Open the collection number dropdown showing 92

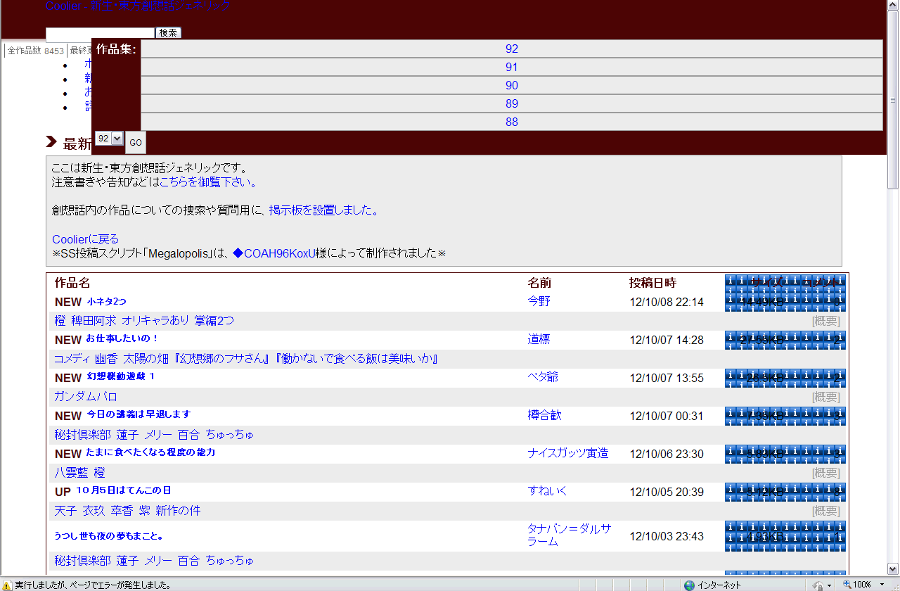[109, 139]
